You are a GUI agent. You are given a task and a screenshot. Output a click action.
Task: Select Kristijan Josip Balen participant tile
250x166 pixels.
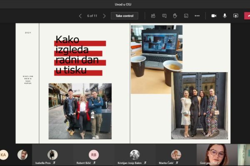tap(135, 155)
